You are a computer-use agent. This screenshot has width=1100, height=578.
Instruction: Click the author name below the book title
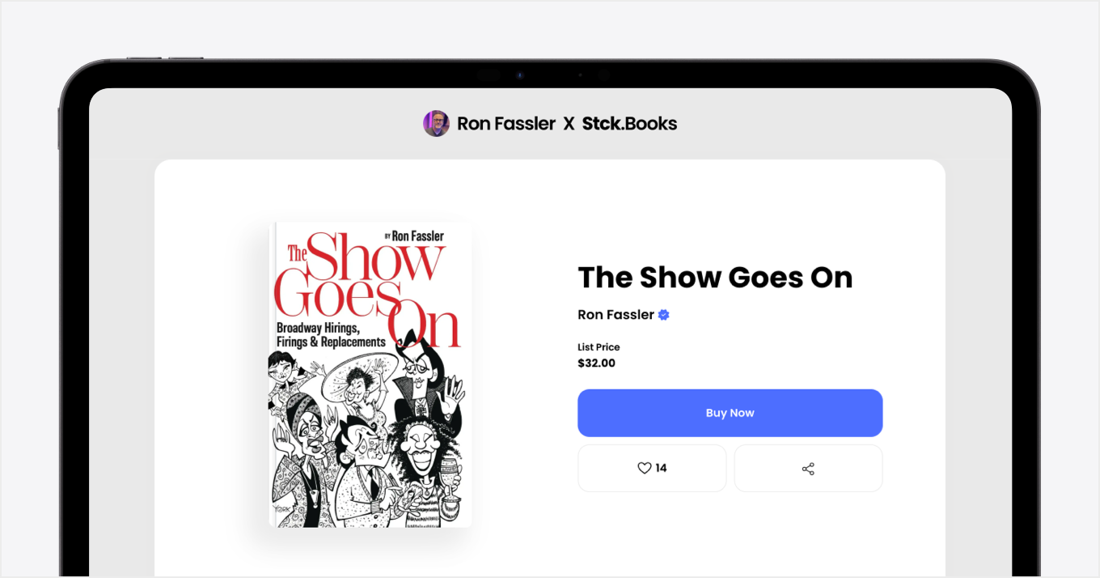click(x=616, y=315)
